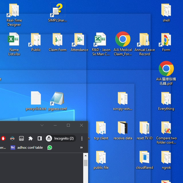The height and width of the screenshot is (183, 183).
Task: Open the adhoc conf table bookmark
Action: (x=27, y=148)
